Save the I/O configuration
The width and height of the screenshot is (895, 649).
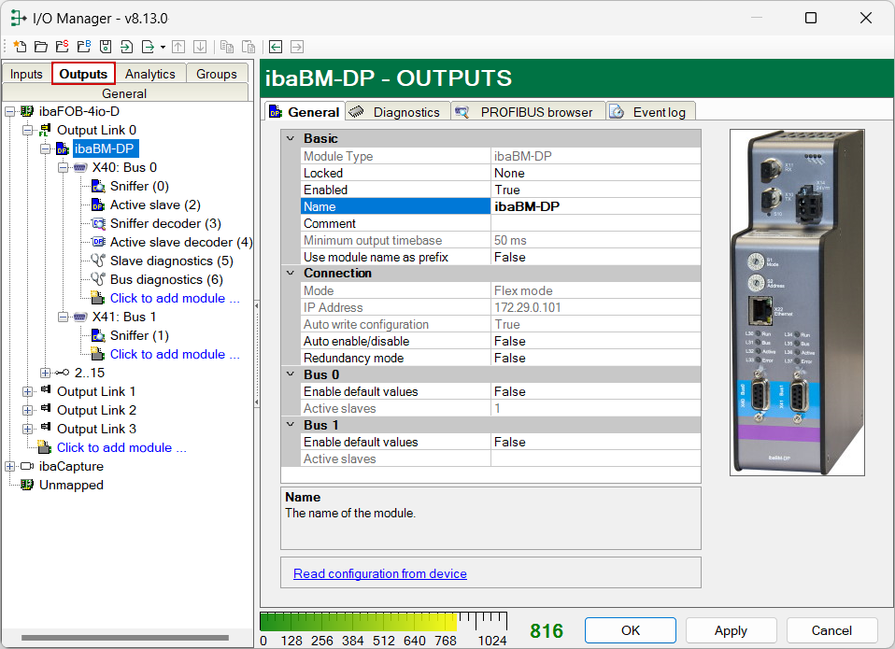(106, 47)
